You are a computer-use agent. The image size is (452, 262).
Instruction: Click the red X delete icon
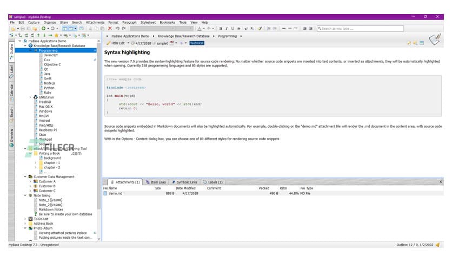pyautogui.click(x=110, y=29)
